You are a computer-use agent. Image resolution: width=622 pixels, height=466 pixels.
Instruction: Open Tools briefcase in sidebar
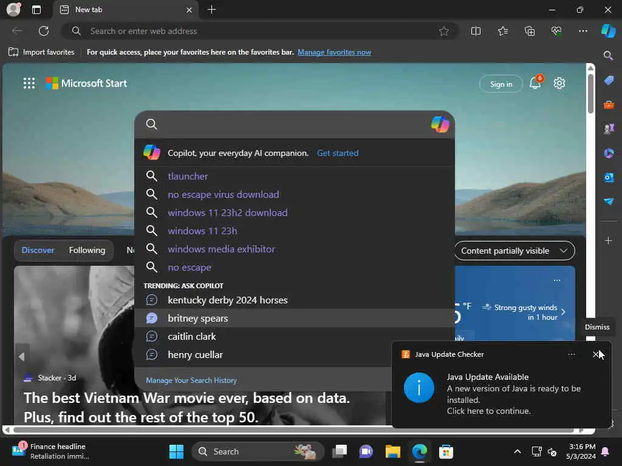(609, 104)
